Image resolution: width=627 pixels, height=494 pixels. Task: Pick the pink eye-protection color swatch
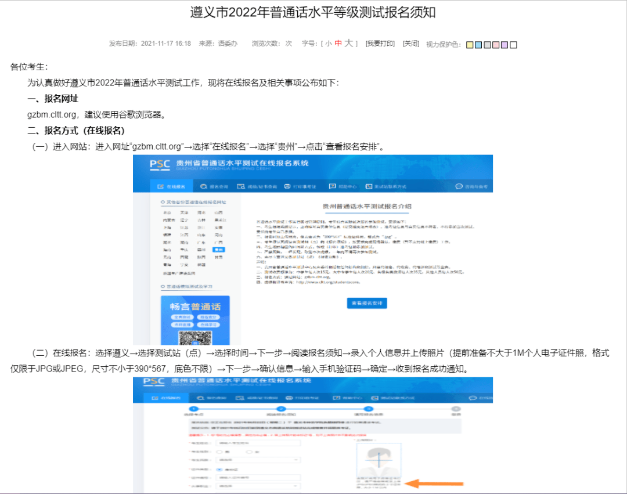[x=495, y=44]
